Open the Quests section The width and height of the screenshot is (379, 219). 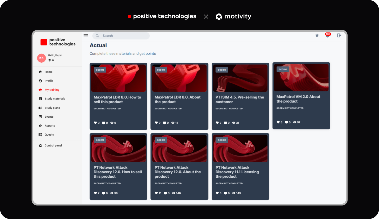(x=49, y=135)
